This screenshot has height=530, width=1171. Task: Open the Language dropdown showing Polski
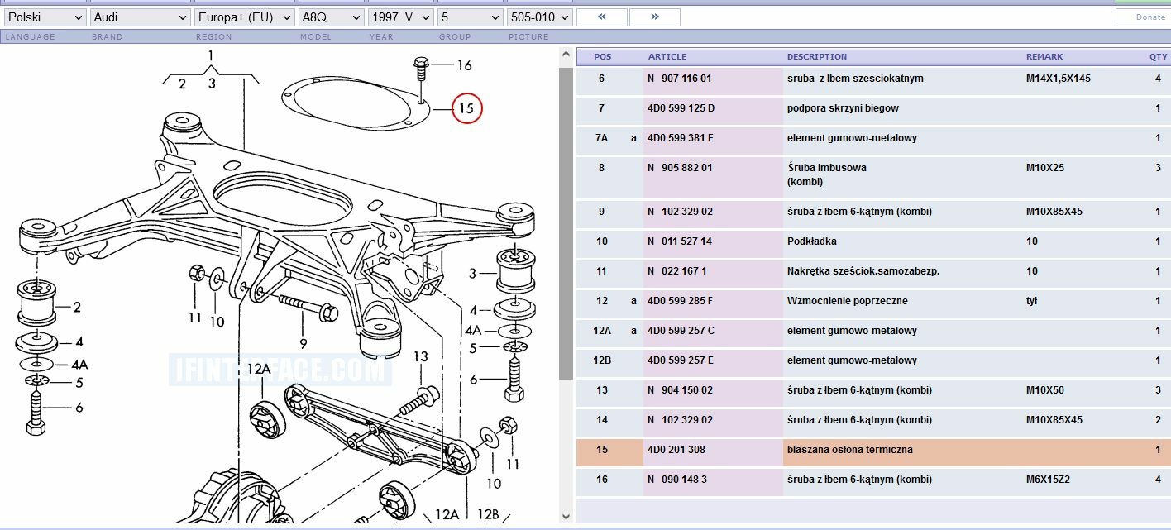coord(45,17)
